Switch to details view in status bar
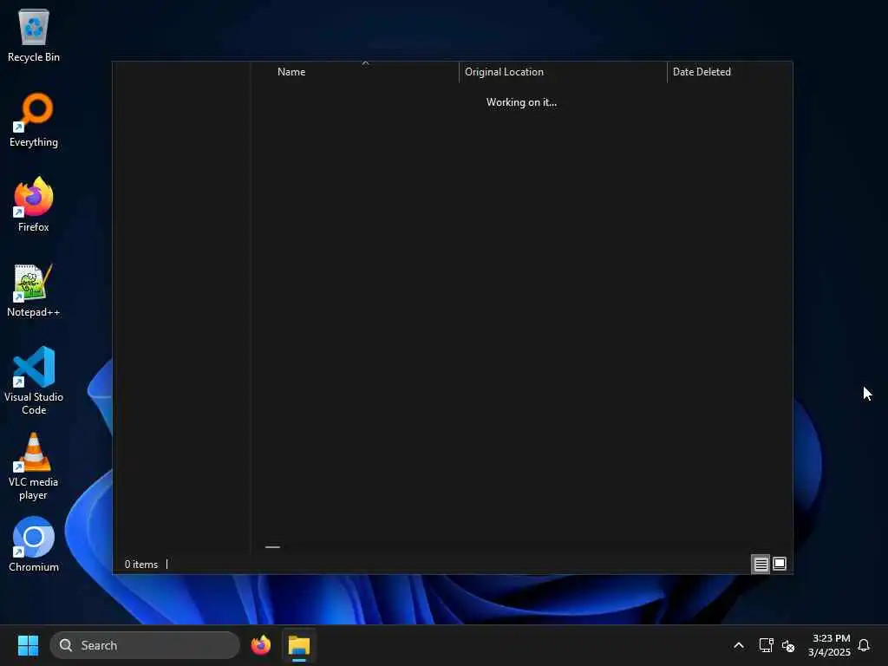888x666 pixels. tap(761, 564)
